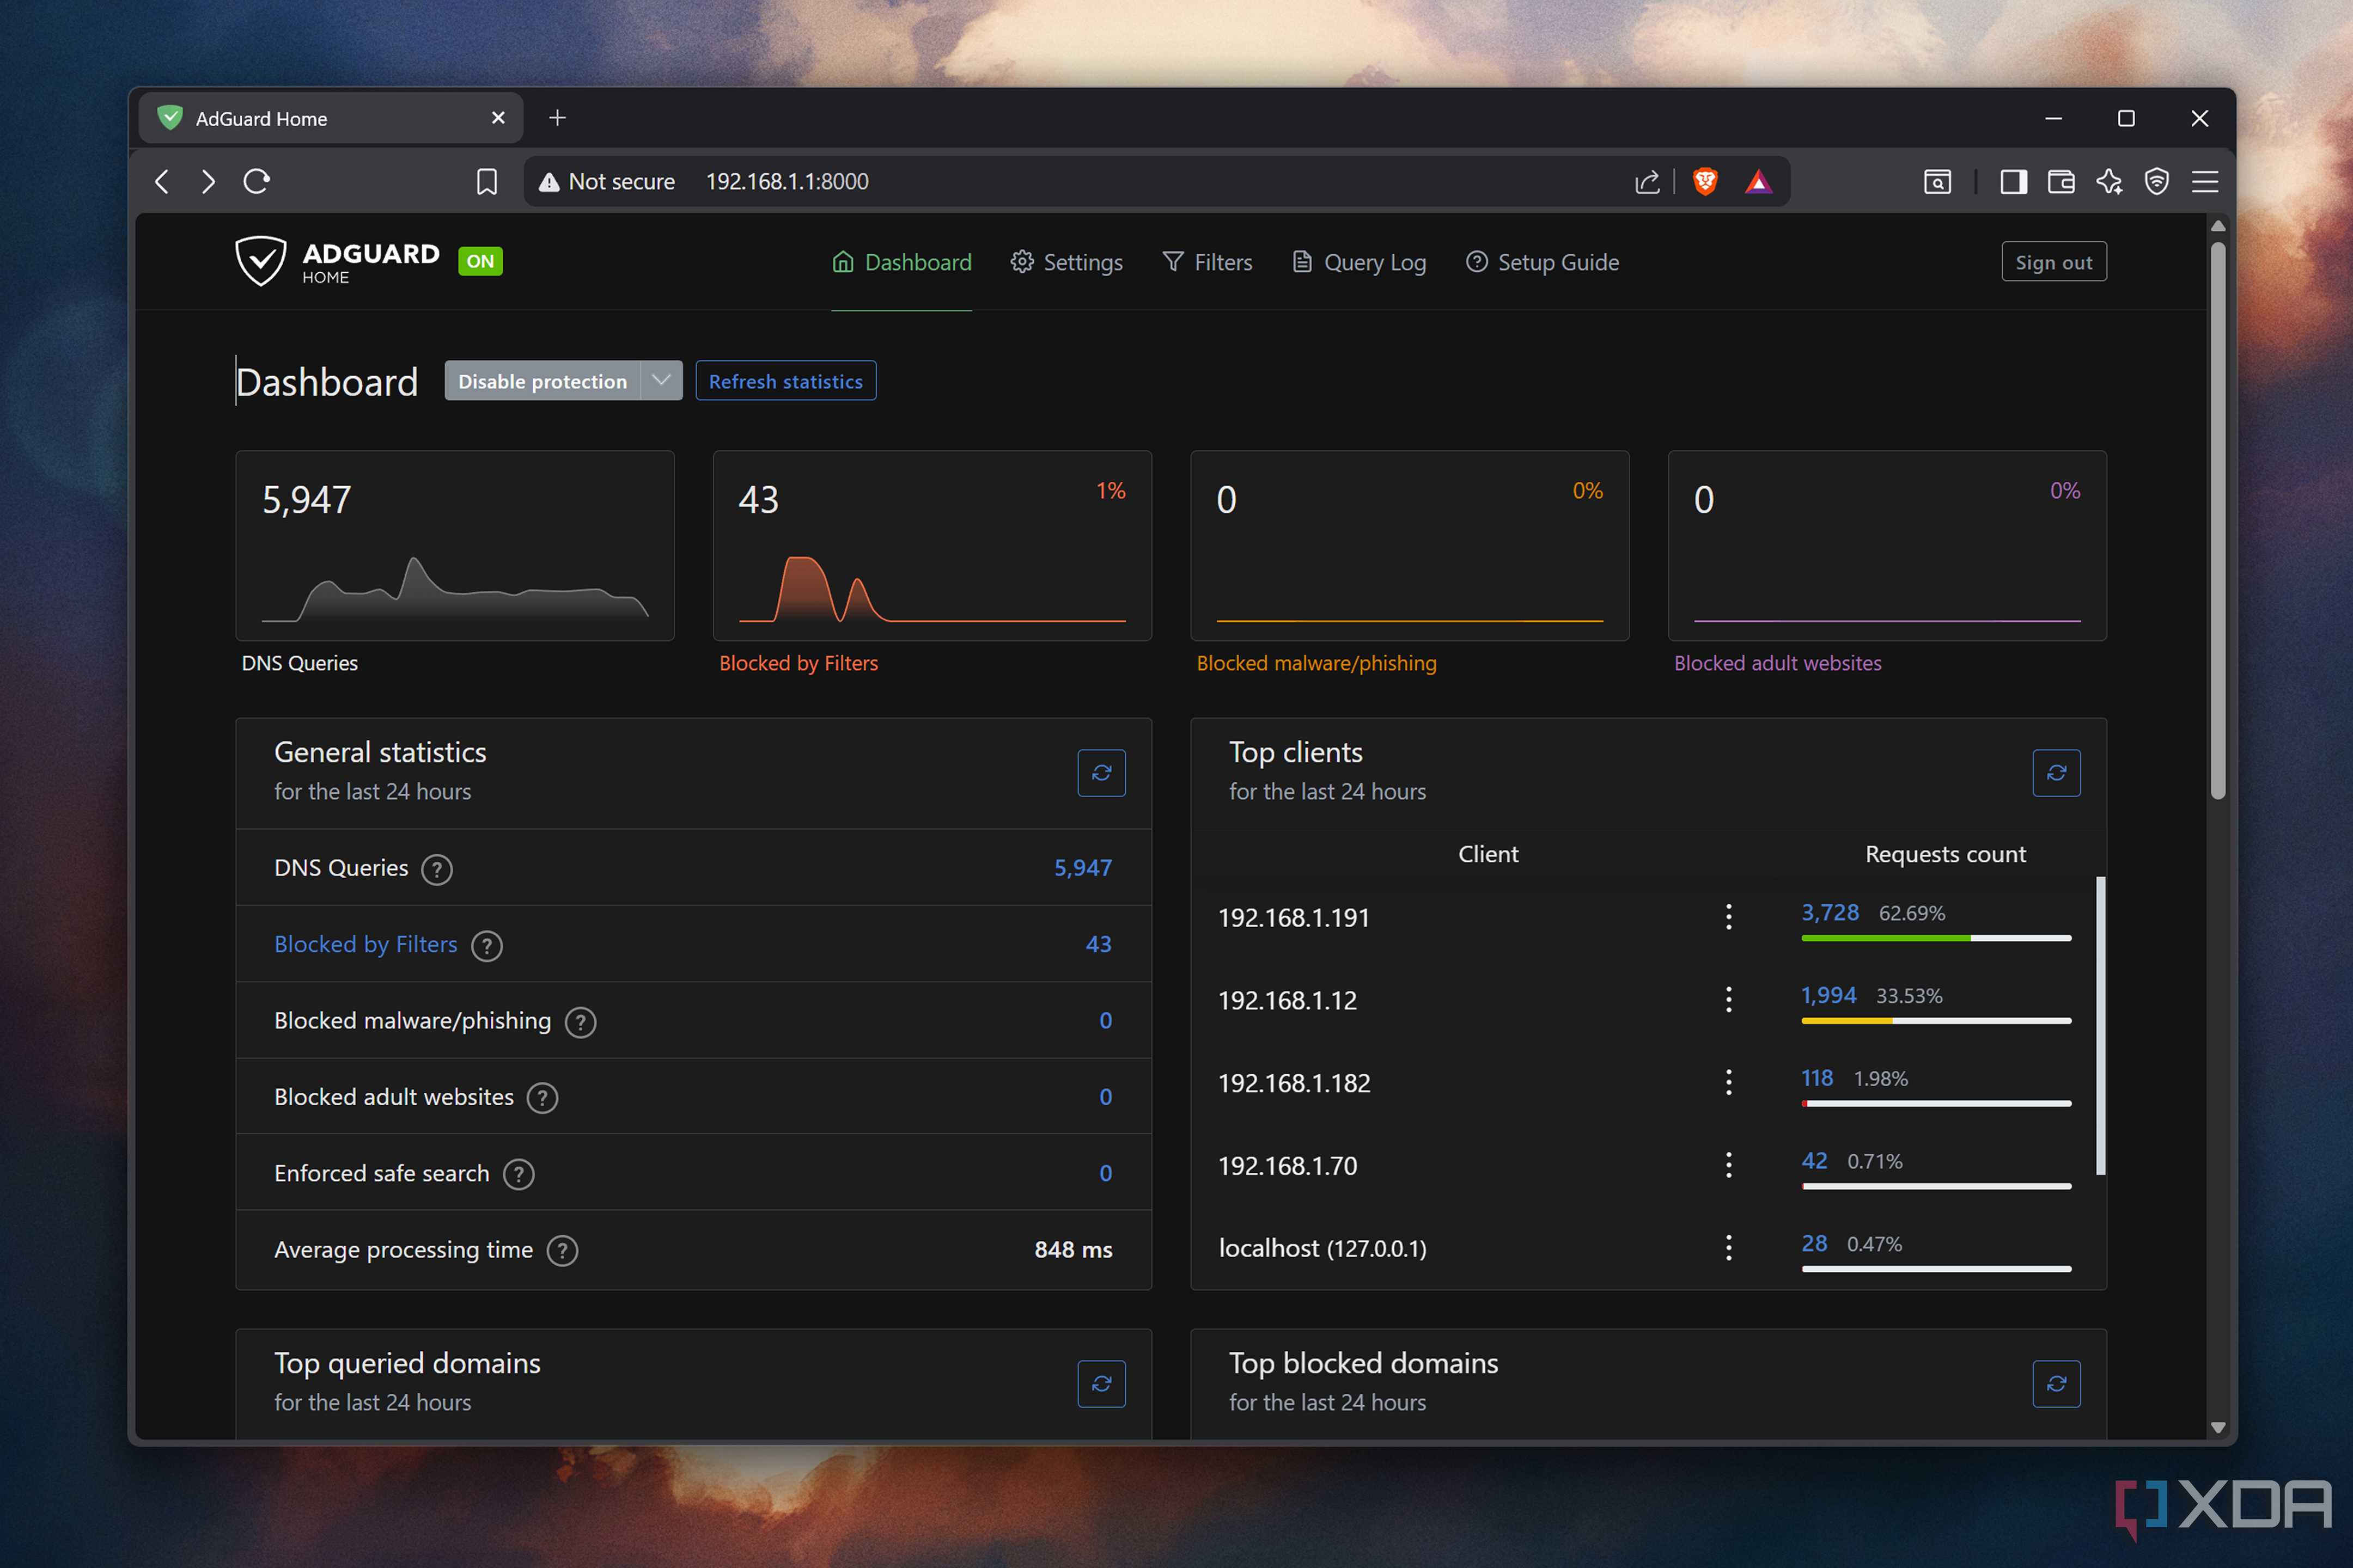The width and height of the screenshot is (2353, 1568).
Task: Click the share page icon in address bar
Action: [x=1647, y=181]
